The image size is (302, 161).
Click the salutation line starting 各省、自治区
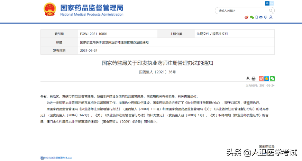119,97
